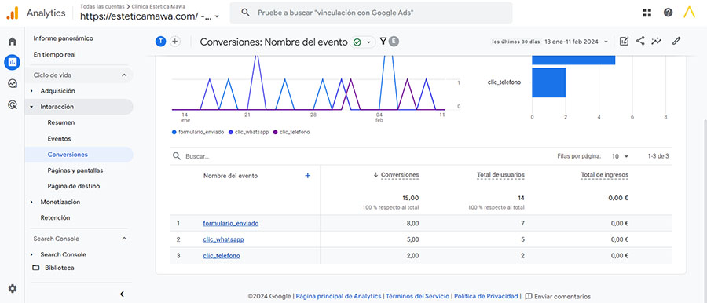Click the grey E filter badge

pyautogui.click(x=394, y=42)
